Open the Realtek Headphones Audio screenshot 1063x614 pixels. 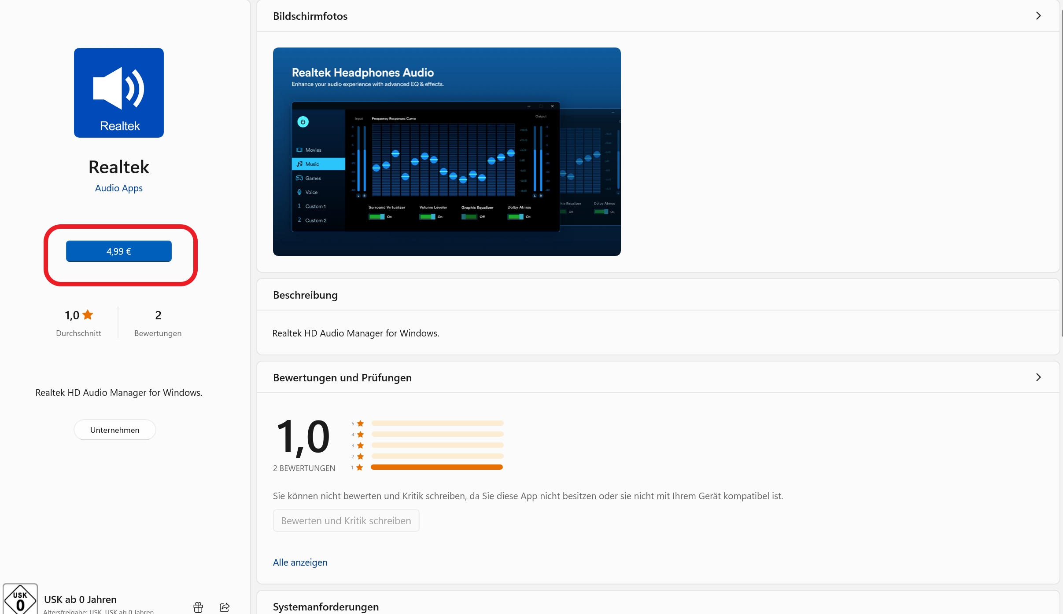click(447, 152)
